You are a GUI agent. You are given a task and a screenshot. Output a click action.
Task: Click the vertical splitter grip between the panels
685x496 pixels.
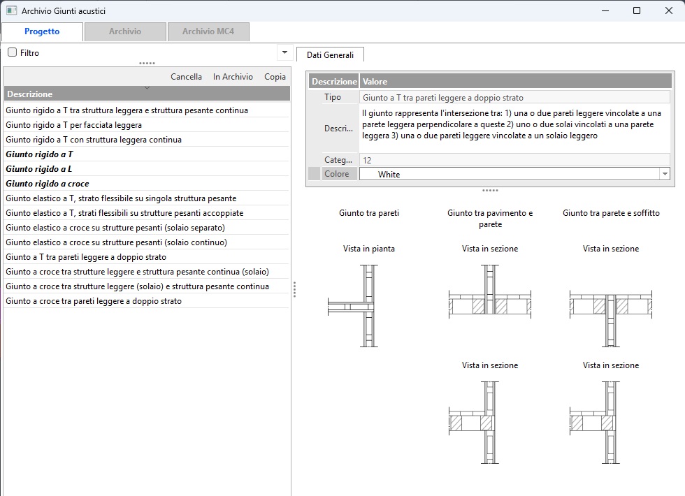[294, 289]
